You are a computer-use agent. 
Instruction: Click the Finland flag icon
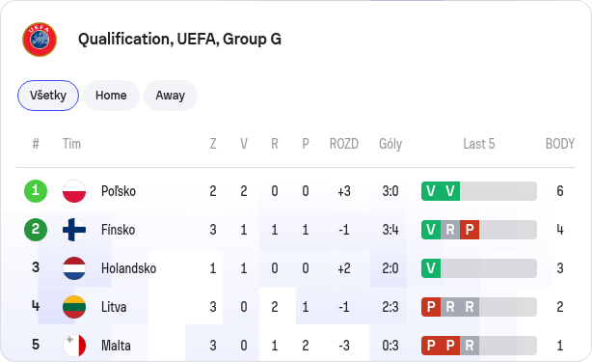(74, 230)
